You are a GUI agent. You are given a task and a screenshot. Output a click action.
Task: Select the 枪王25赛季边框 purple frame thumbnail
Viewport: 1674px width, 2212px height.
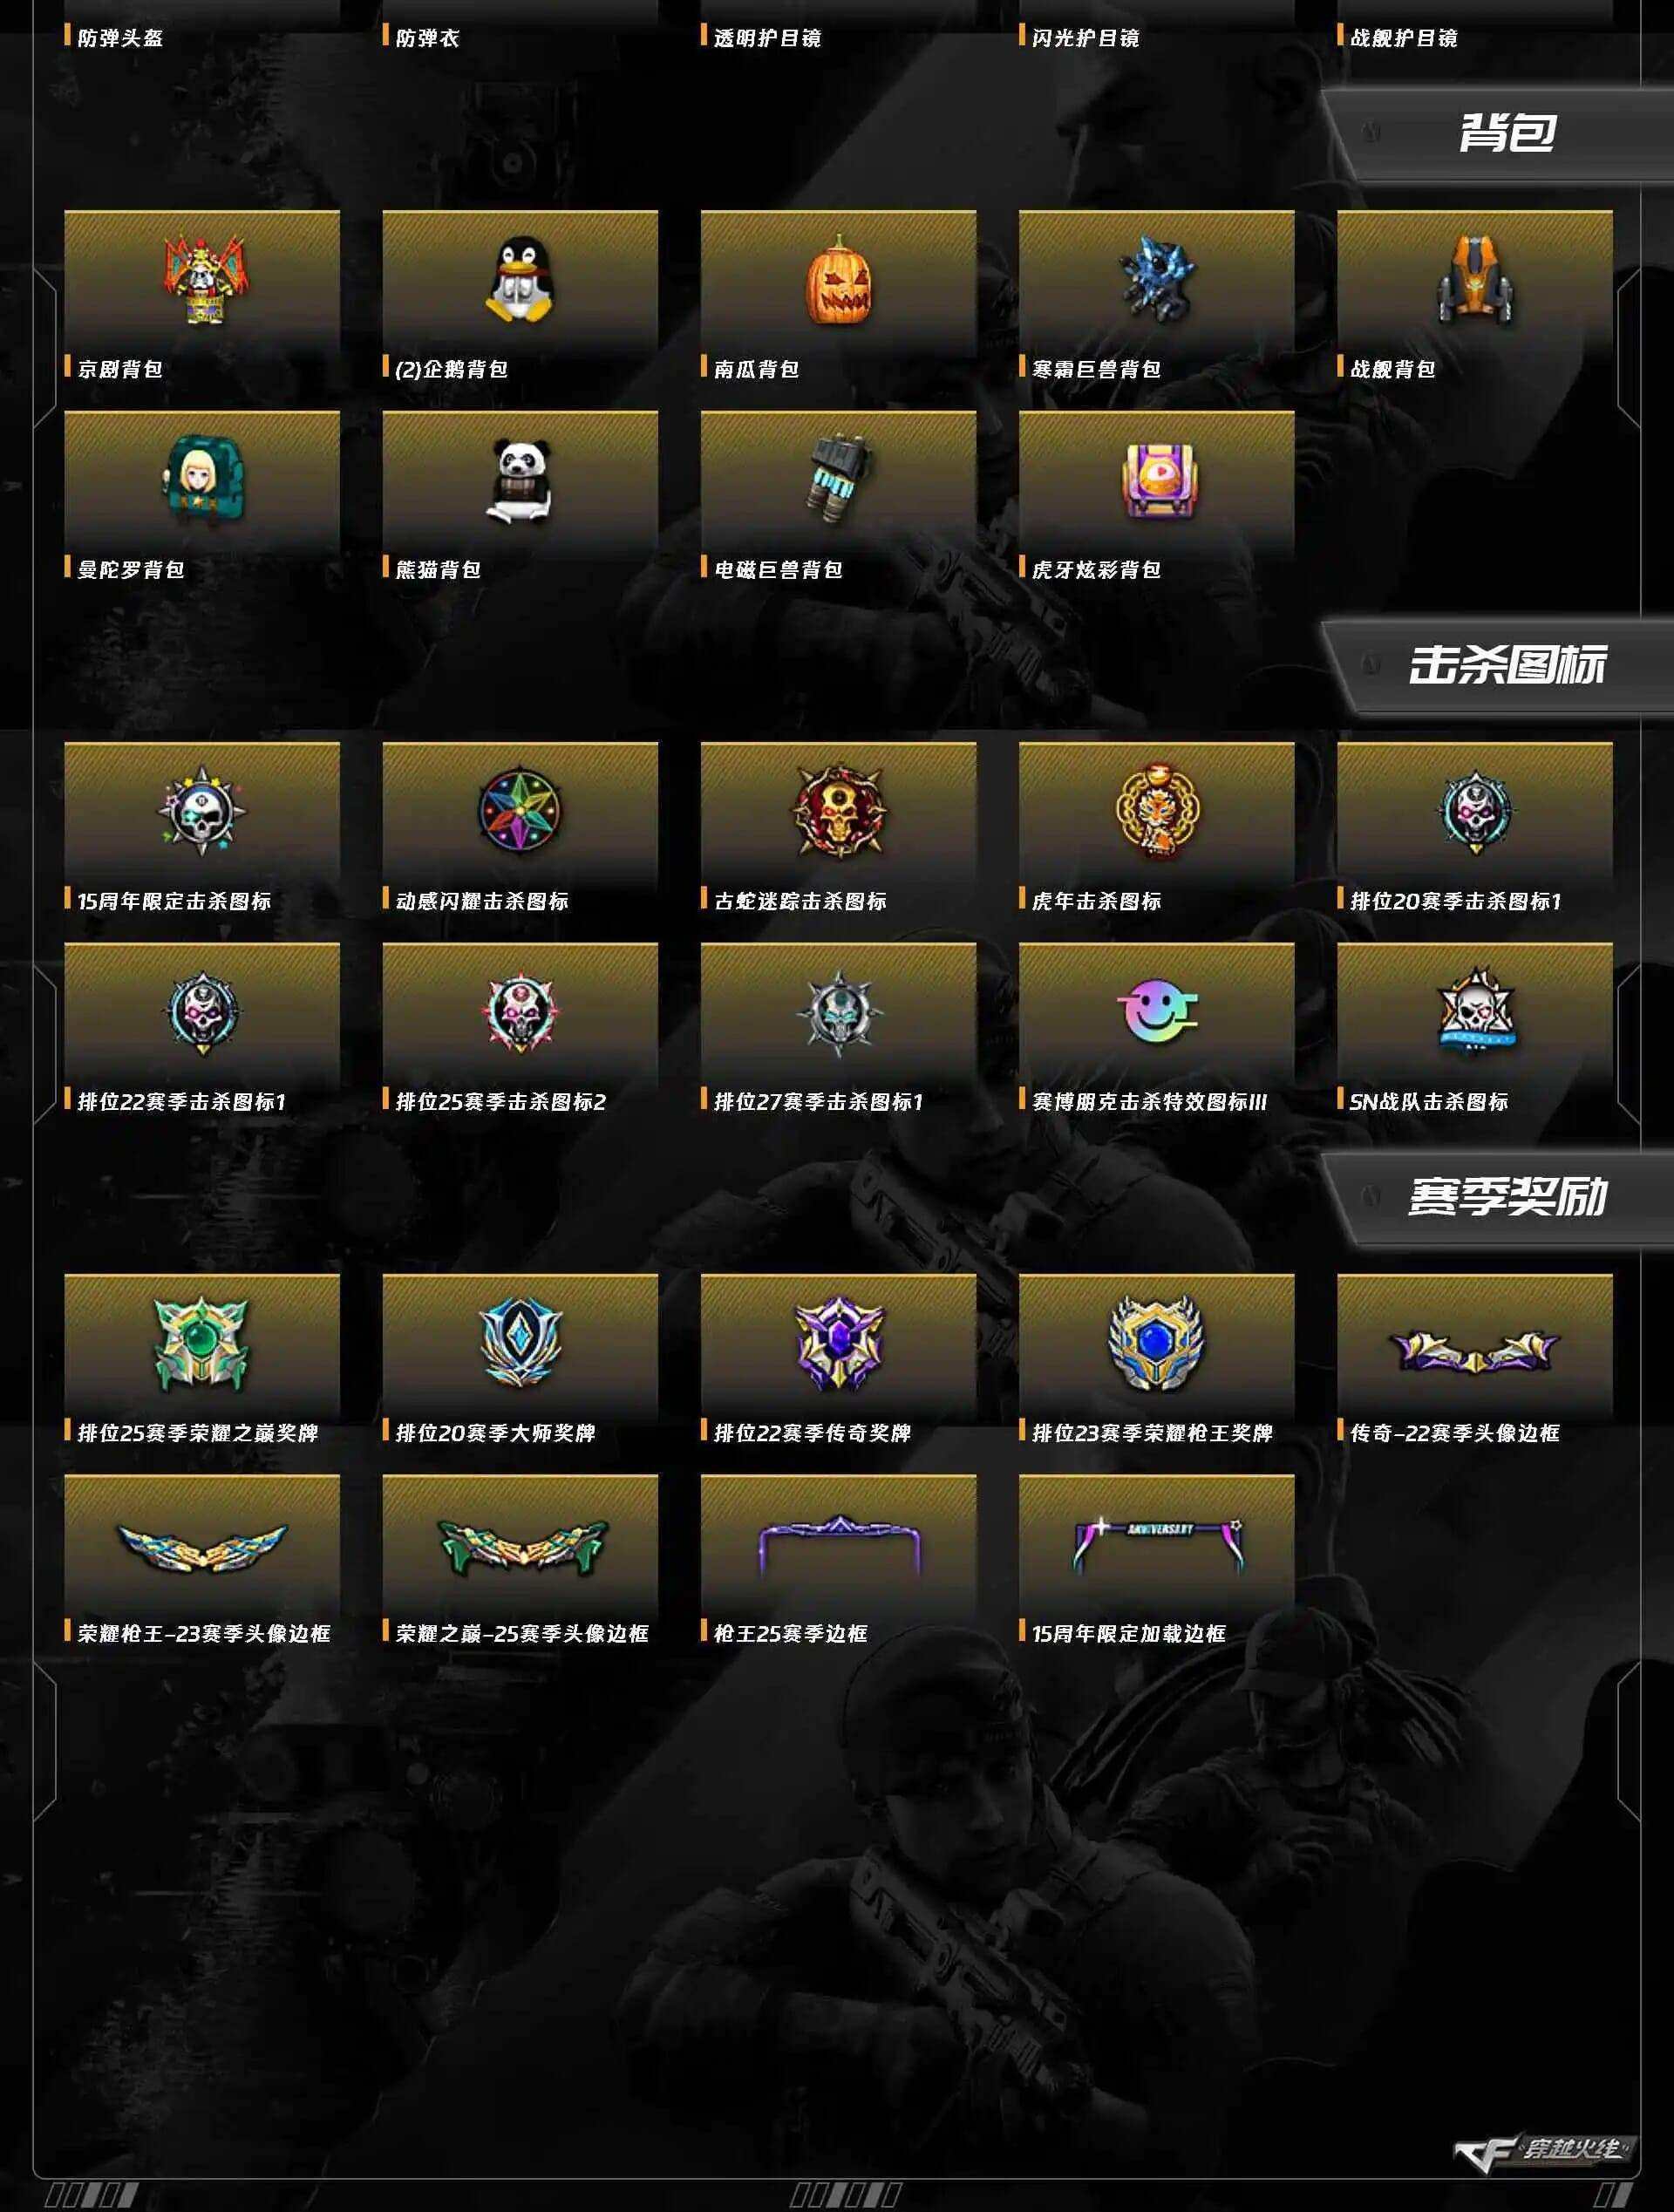838,1545
